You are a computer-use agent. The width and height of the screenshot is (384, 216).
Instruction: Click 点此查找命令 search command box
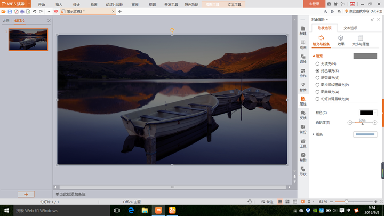[x=363, y=11]
